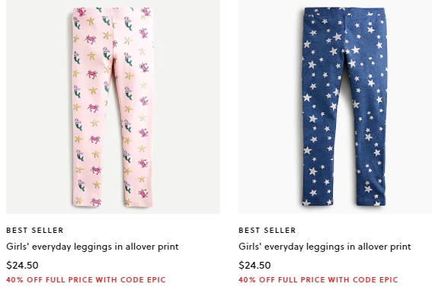Select the $24.50 price under pink leggings

click(22, 265)
